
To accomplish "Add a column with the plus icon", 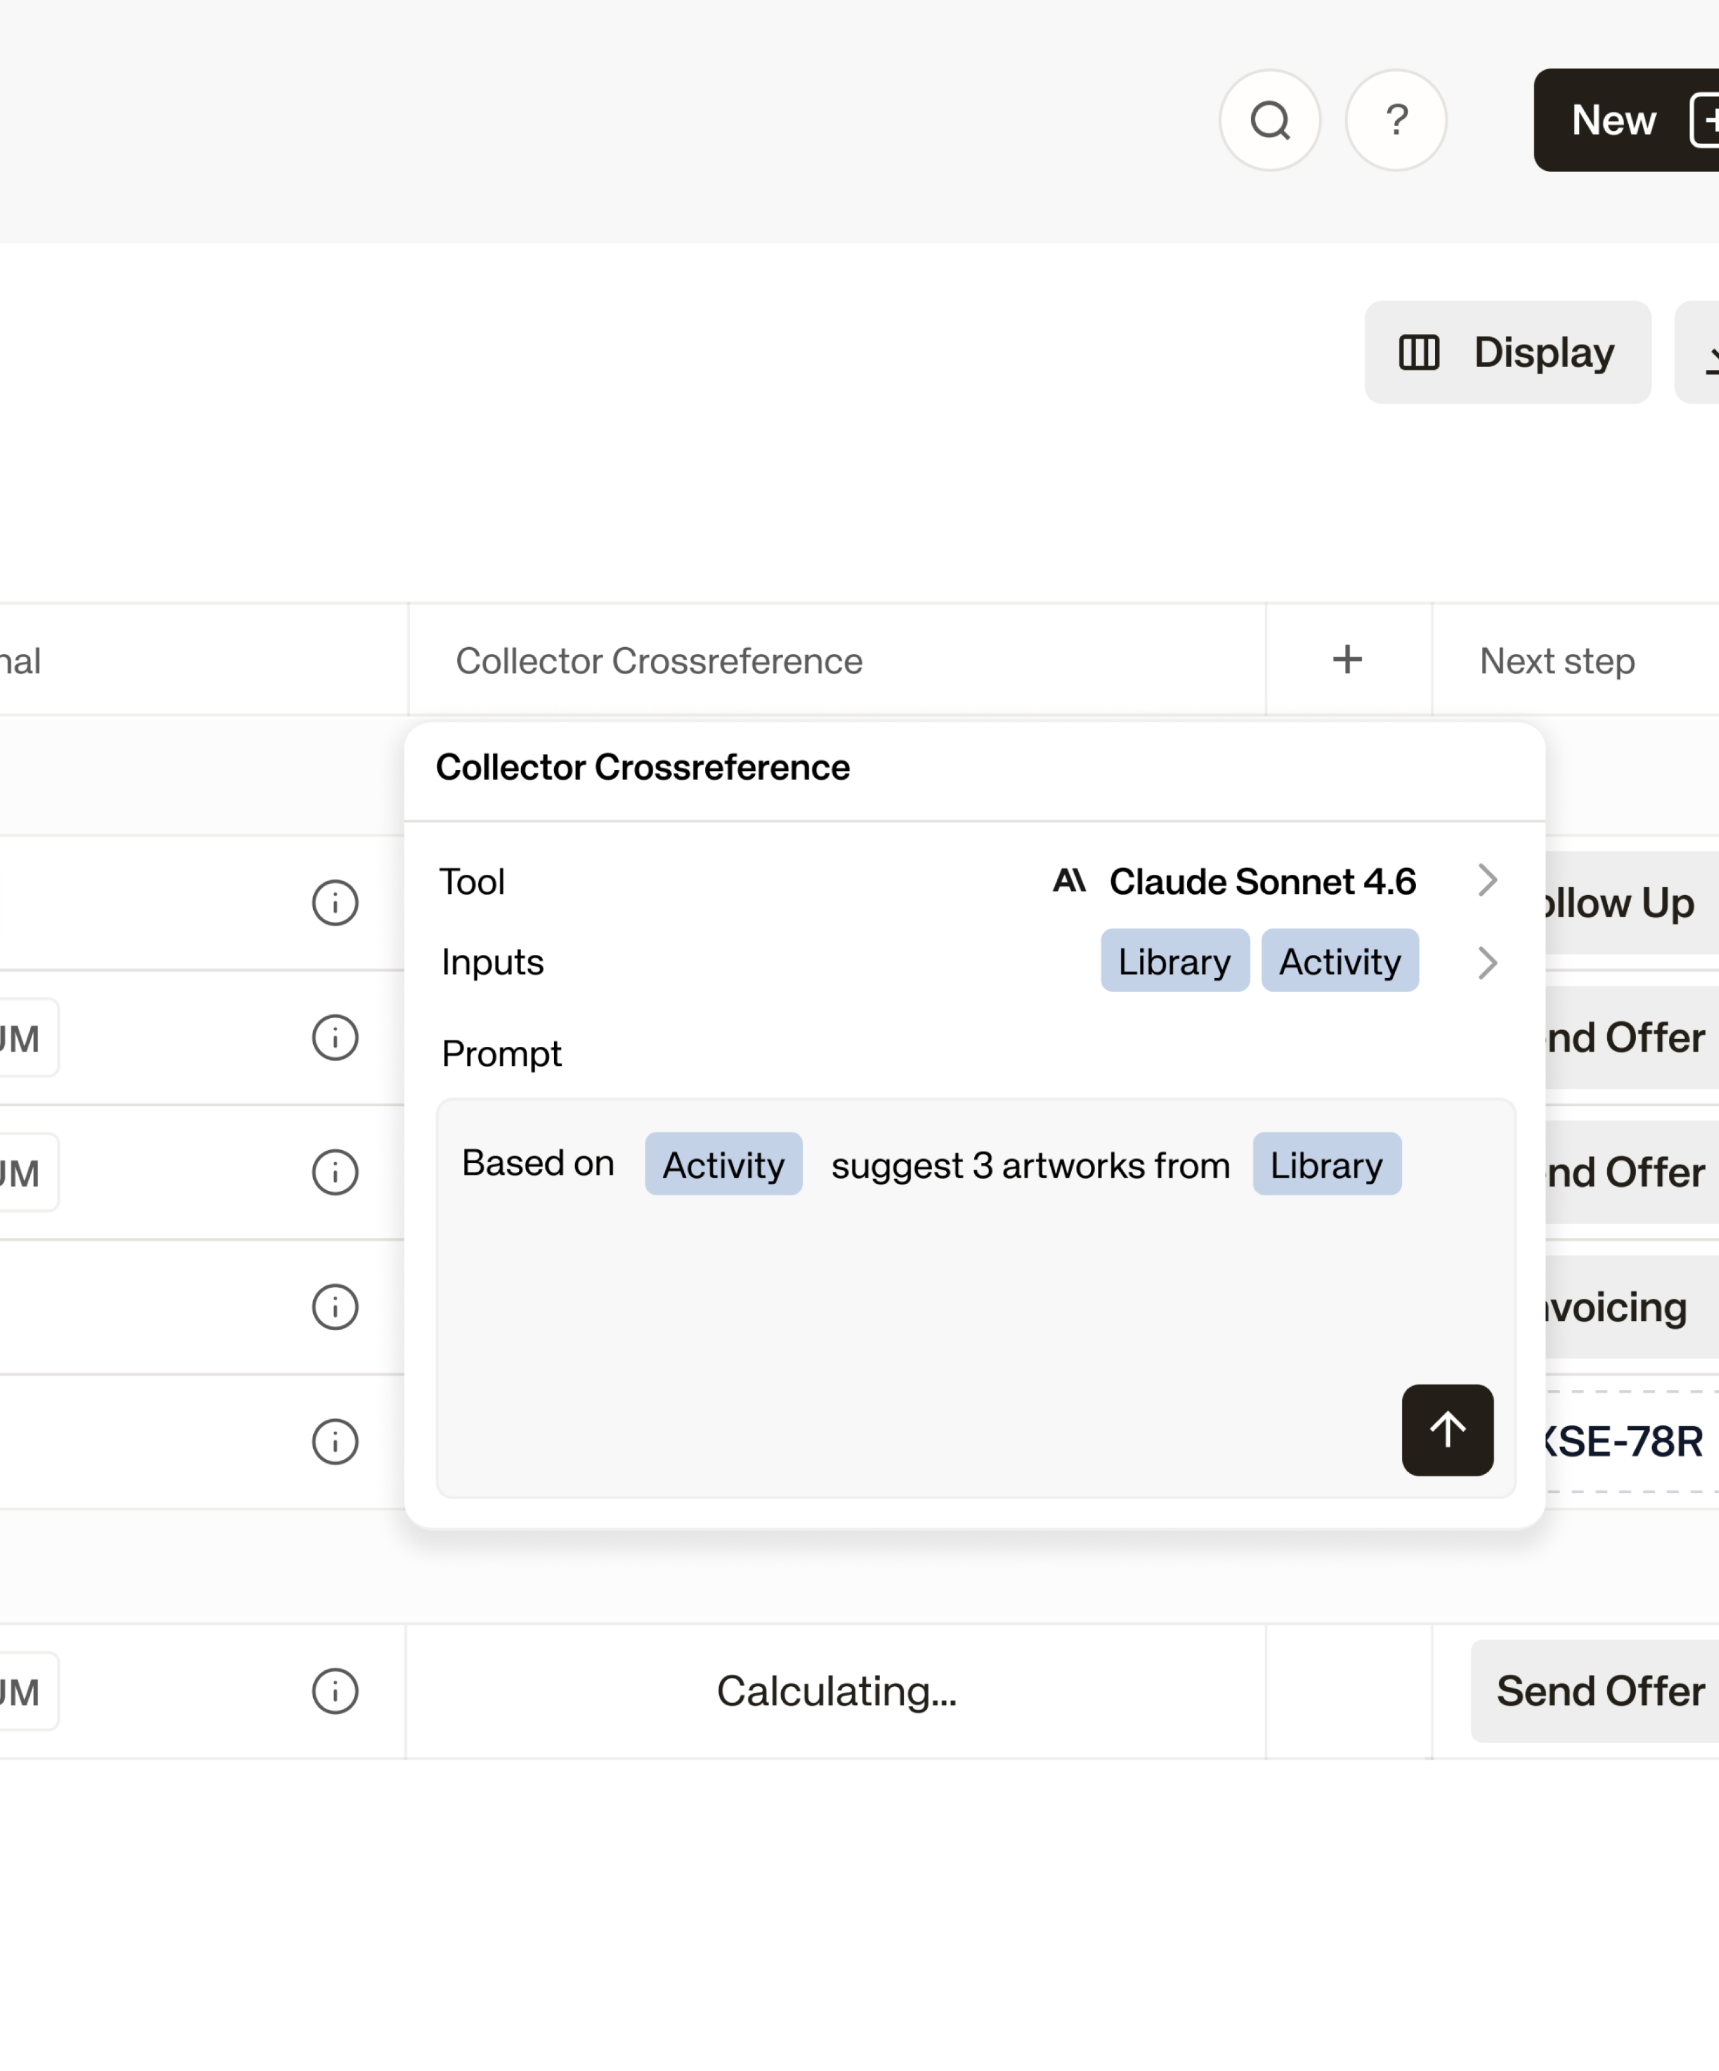I will pos(1347,660).
